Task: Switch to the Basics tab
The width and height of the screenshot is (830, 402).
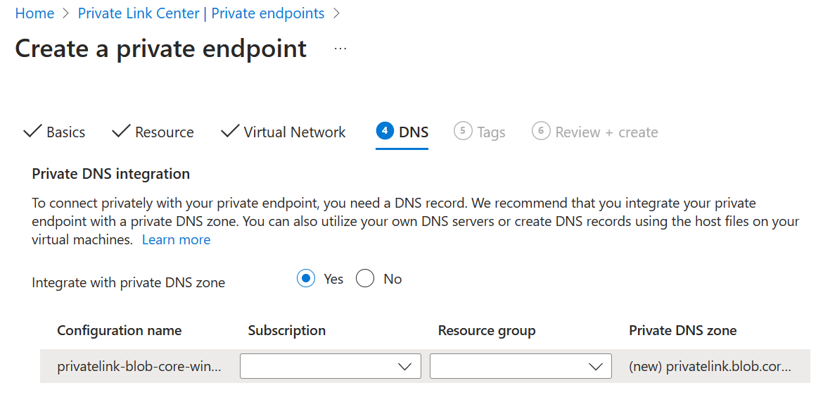Action: pos(54,132)
